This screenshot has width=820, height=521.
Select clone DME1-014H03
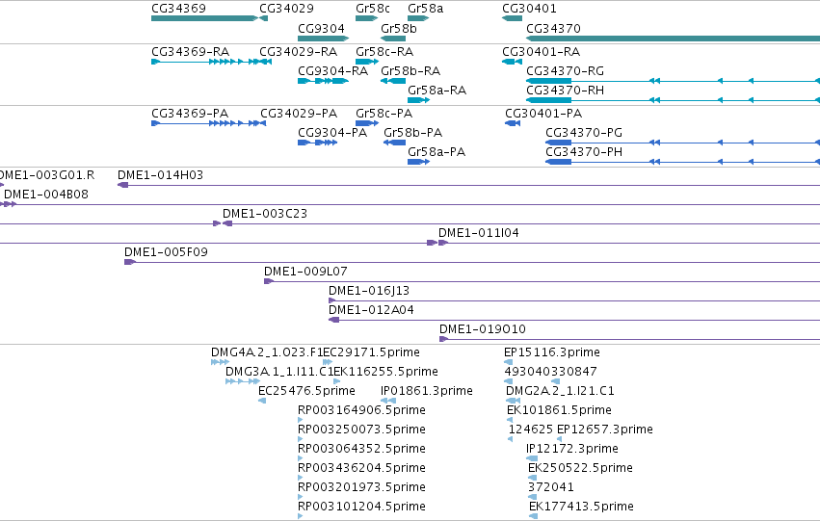click(468, 185)
